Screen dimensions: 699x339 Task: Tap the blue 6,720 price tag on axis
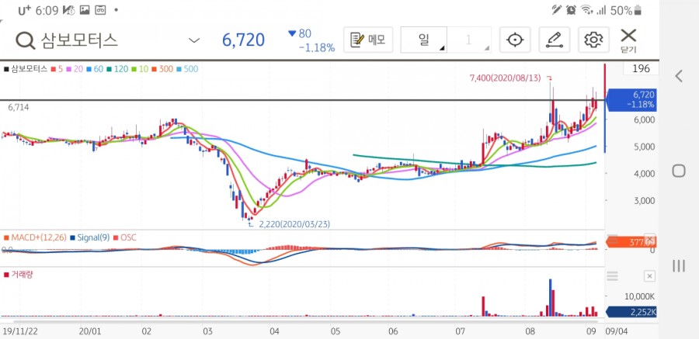(x=631, y=100)
